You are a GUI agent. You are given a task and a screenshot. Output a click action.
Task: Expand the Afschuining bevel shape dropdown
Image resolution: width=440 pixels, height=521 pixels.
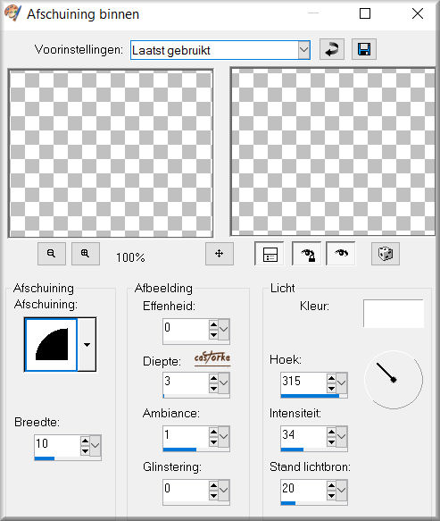tap(87, 345)
